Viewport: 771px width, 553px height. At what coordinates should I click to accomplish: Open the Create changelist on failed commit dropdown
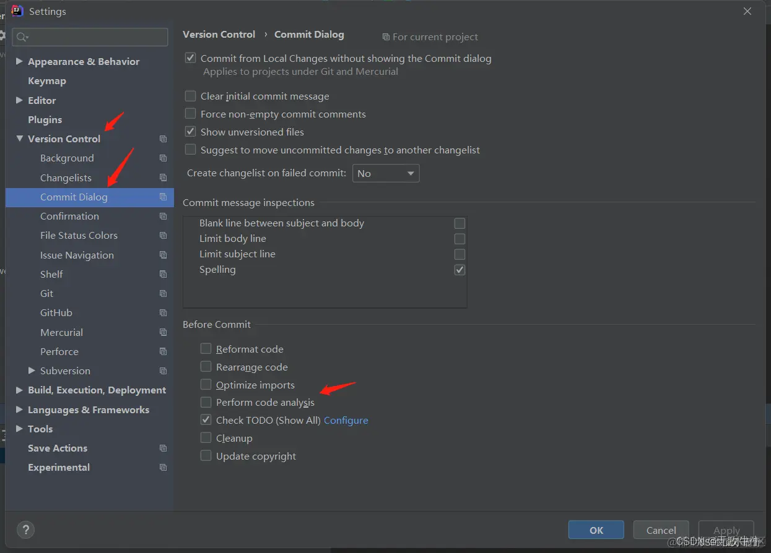click(385, 173)
